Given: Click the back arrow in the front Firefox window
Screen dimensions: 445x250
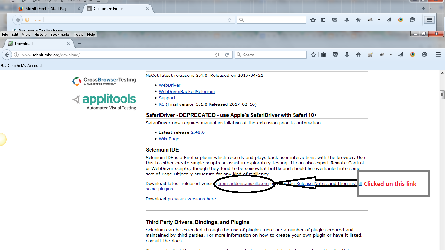Looking at the screenshot, I should point(7,55).
